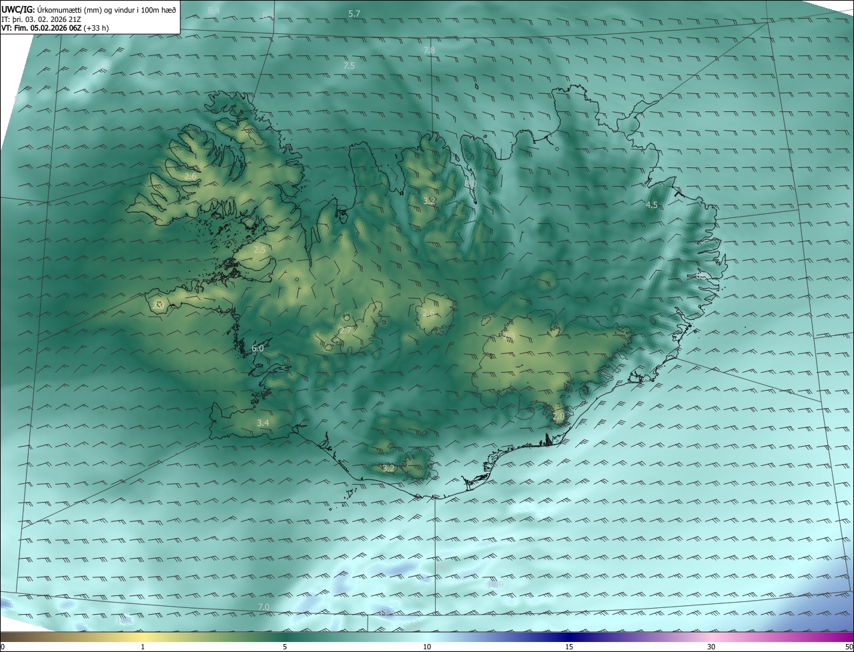Image resolution: width=854 pixels, height=652 pixels.
Task: Click the 6.0 value label on map
Action: click(258, 348)
